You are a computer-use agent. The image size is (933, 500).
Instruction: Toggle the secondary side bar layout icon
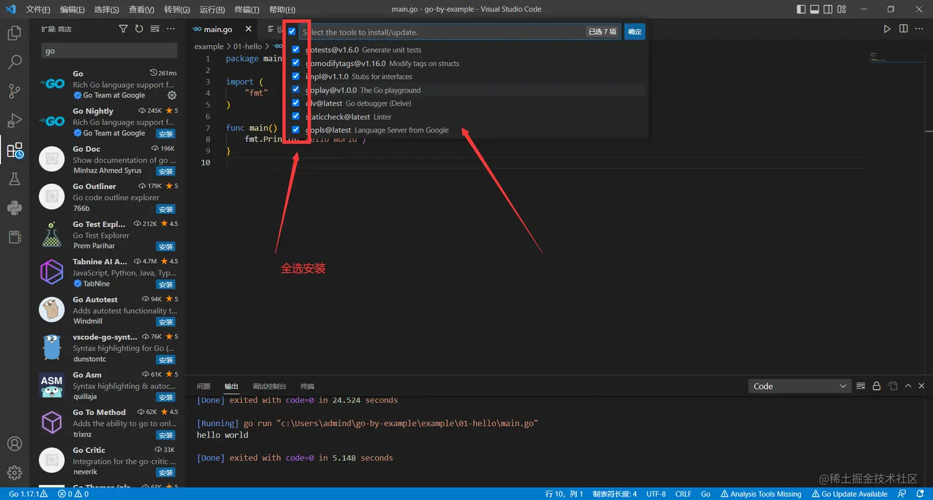click(x=829, y=9)
